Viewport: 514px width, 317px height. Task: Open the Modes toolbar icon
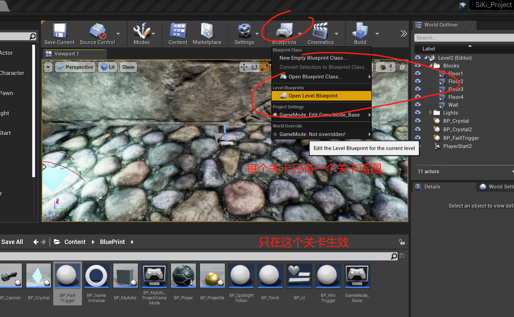[141, 31]
